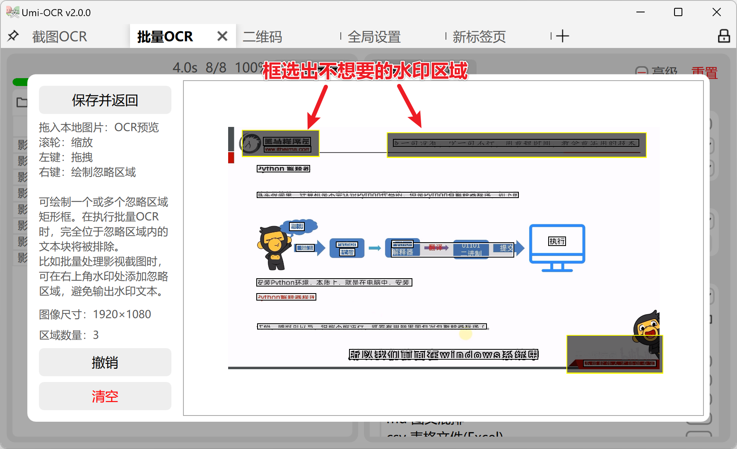The width and height of the screenshot is (737, 449).
Task: Click the yellow ignore region at bottom right of preview
Action: [x=614, y=354]
